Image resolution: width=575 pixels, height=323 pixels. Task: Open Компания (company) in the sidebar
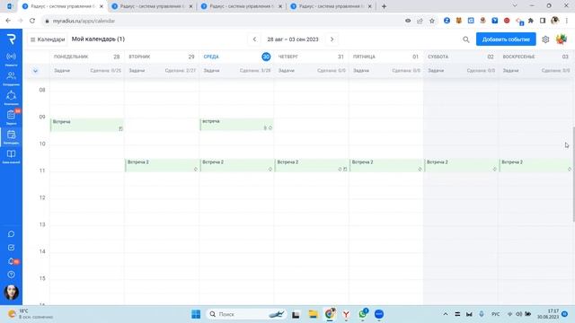pyautogui.click(x=11, y=98)
